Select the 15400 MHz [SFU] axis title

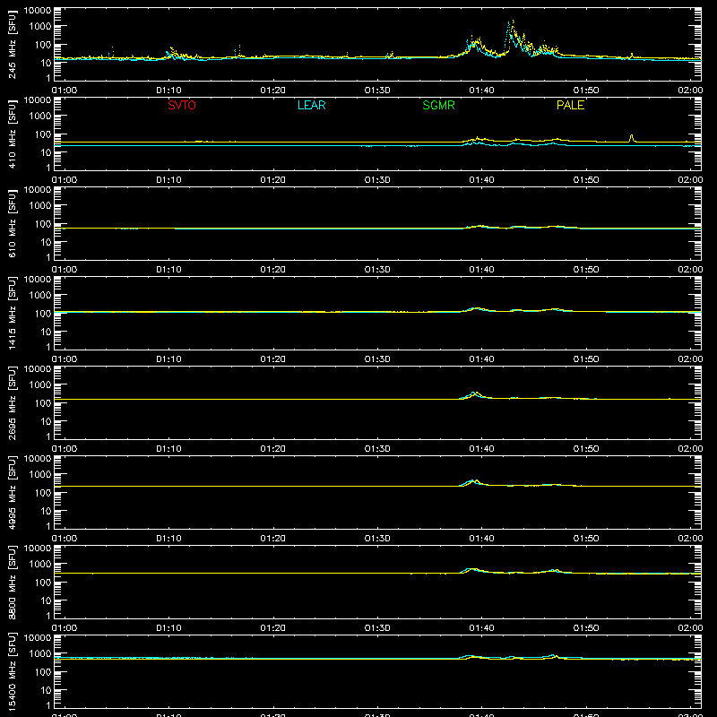click(x=13, y=671)
